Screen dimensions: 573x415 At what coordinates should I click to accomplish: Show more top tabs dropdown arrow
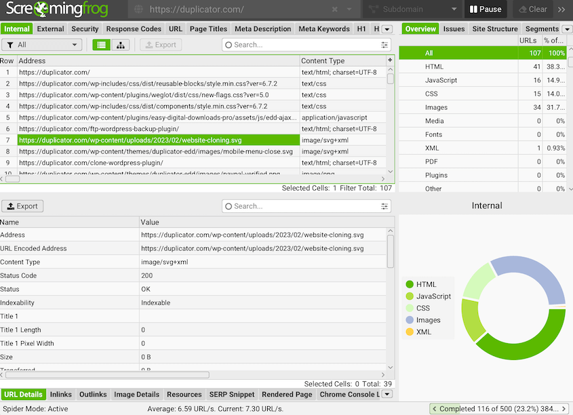pos(387,29)
